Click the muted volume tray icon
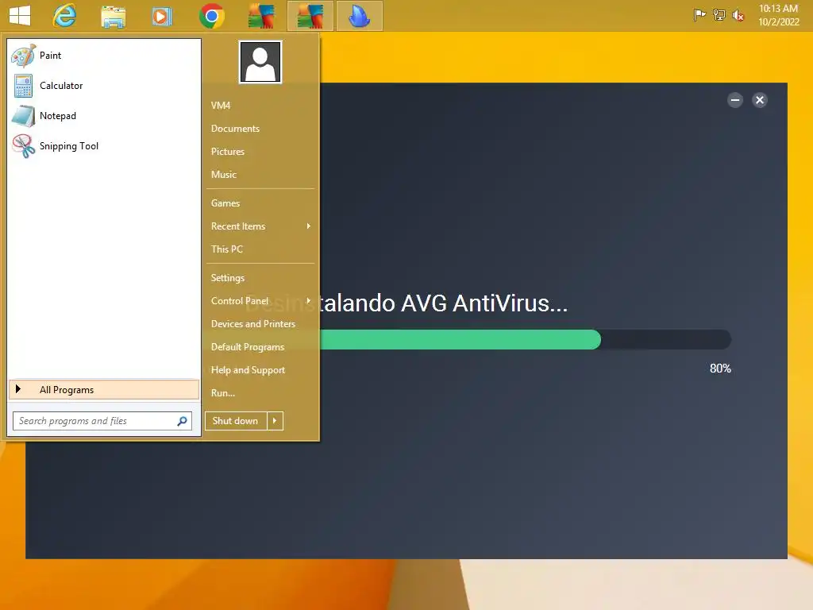813x610 pixels. [x=738, y=16]
